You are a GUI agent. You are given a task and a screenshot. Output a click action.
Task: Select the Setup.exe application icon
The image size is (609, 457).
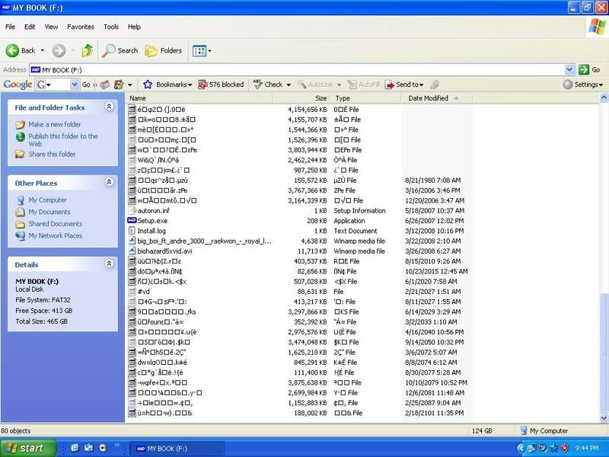point(132,221)
